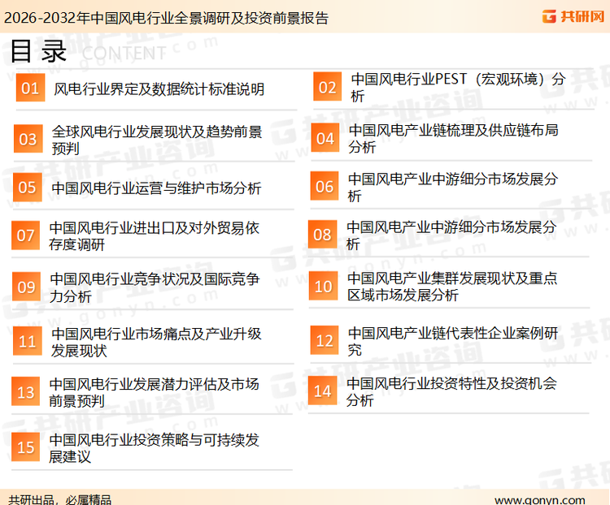The image size is (610, 505).
Task: Select the orange 10 chapter number box
Action: coord(323,286)
